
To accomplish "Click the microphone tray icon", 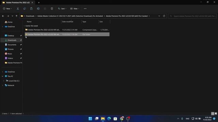I will pyautogui.click(x=182, y=119).
